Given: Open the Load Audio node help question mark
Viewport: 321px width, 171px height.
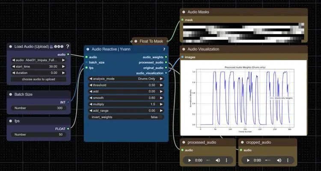Looking at the screenshot, I should [x=68, y=47].
